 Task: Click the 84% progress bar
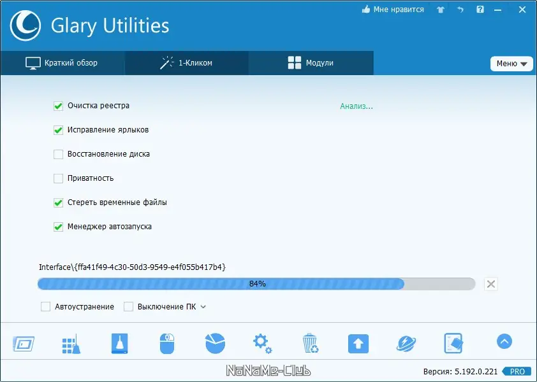tap(256, 284)
